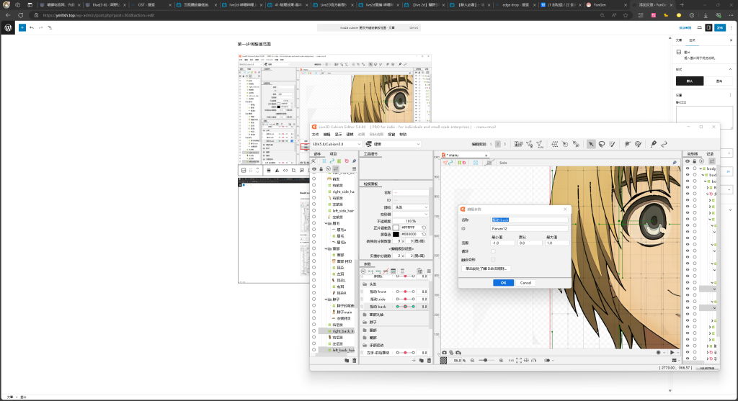This screenshot has width=738, height=401.
Task: Open the texture atlas editor icon
Action: (x=519, y=144)
